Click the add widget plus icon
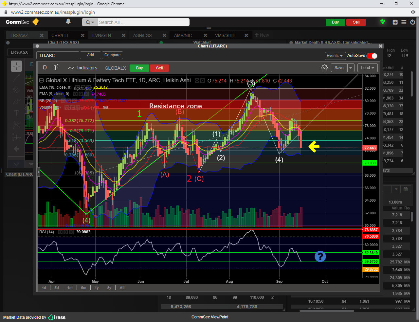 point(395,22)
